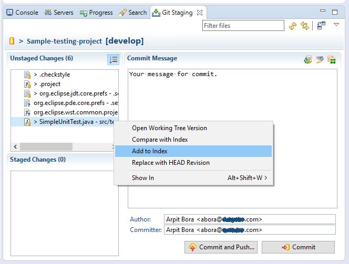Click the Committer field
This screenshot has height=264, width=349.
click(250, 230)
